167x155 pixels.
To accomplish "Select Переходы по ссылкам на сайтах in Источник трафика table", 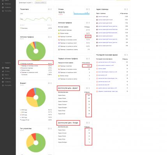I will 74,46.
